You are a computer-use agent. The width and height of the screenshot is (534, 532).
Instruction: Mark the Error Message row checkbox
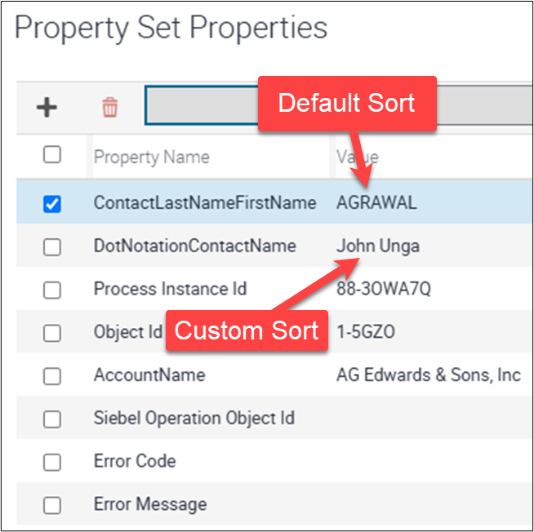pyautogui.click(x=51, y=506)
